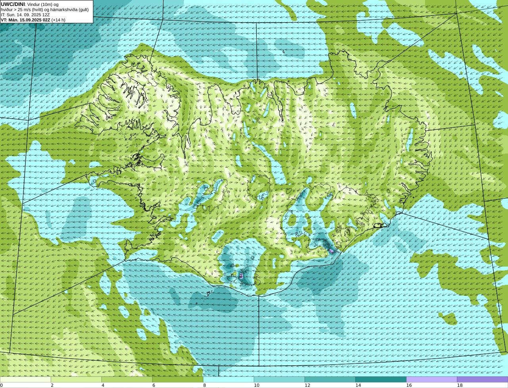
Task: Click the legend label '6'
Action: coord(154,385)
